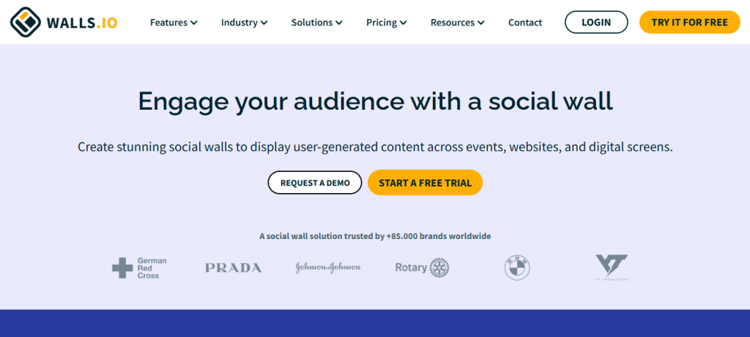The image size is (750, 337).
Task: Click the YT Industries logo
Action: pos(612,268)
